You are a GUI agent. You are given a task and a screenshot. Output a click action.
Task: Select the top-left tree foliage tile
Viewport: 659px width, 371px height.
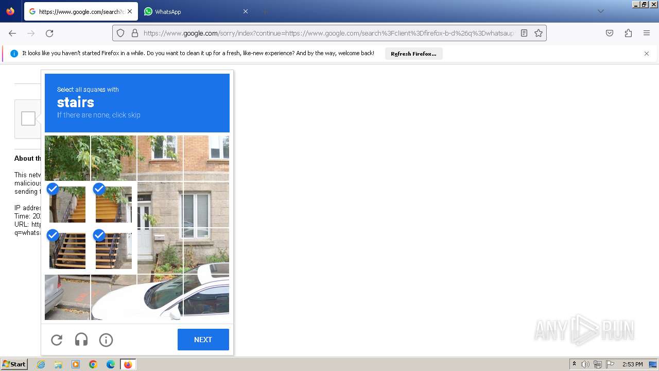(67, 158)
